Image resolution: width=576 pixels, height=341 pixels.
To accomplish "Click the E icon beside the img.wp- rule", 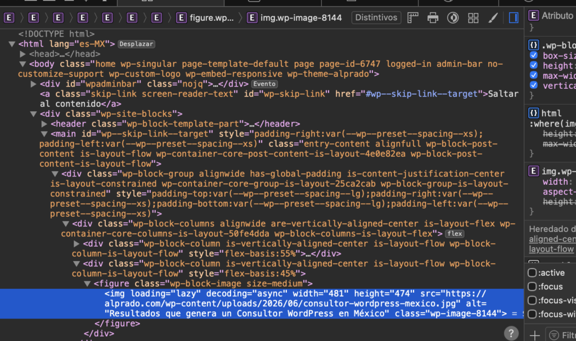I will pos(533,171).
